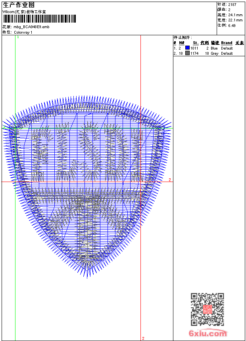
Task: Click the Brand column header
Action: coord(227,43)
